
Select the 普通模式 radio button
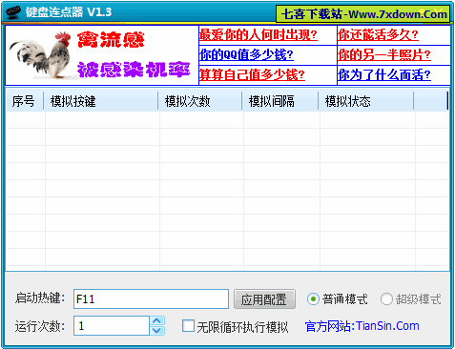click(x=313, y=299)
